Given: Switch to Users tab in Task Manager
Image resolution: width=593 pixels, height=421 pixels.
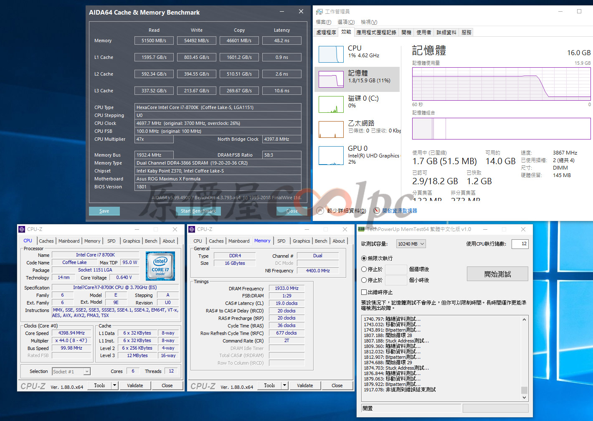Looking at the screenshot, I should coord(424,32).
